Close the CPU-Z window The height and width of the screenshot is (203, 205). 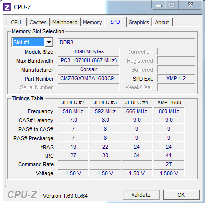tap(191, 5)
